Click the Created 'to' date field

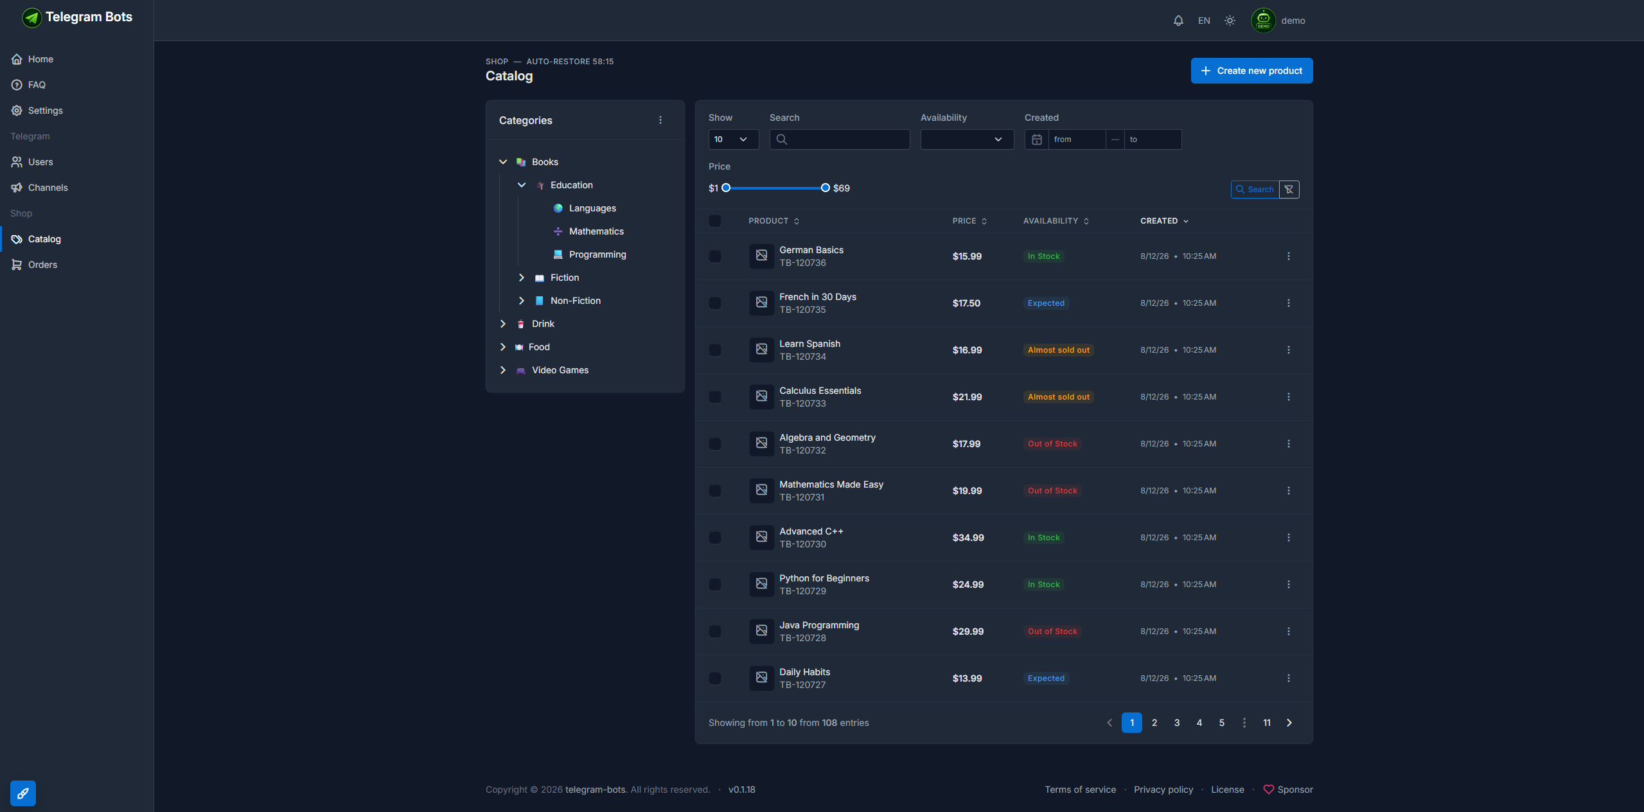tap(1153, 139)
